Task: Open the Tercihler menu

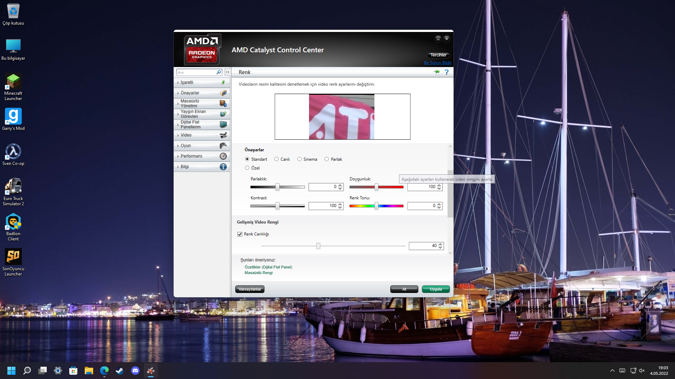Action: pyautogui.click(x=438, y=55)
